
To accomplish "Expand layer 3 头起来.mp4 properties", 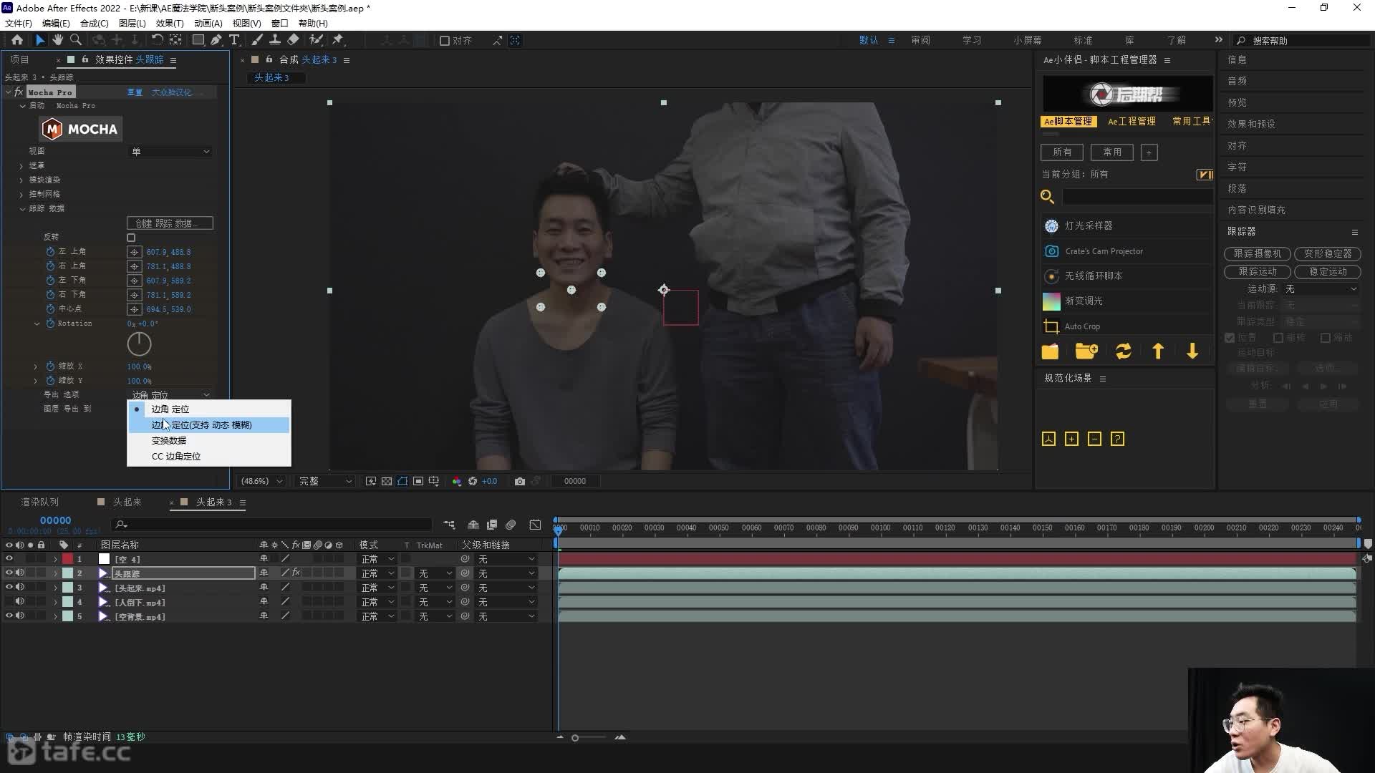I will click(x=55, y=588).
